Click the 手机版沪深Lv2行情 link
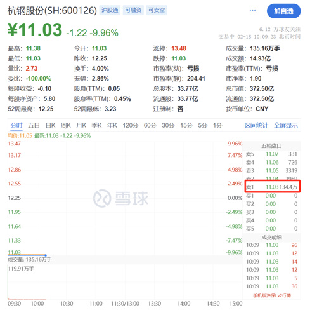This screenshot has height=310, width=317. (x=272, y=295)
